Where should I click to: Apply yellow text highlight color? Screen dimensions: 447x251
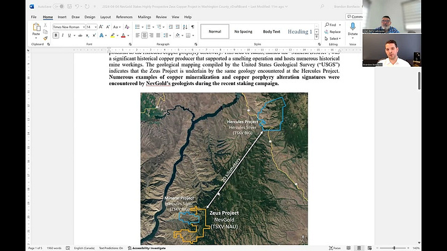click(112, 36)
